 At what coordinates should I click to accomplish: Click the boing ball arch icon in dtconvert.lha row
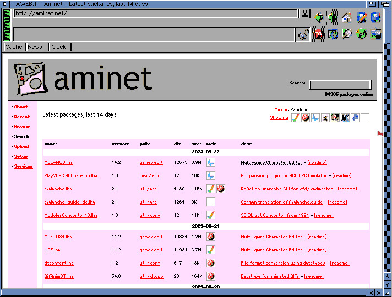(211, 263)
